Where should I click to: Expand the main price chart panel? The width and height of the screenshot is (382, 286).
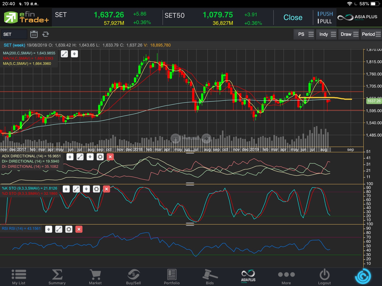pos(64,54)
